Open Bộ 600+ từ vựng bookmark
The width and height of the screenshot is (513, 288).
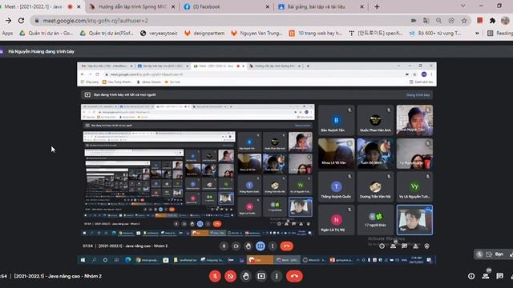point(435,34)
